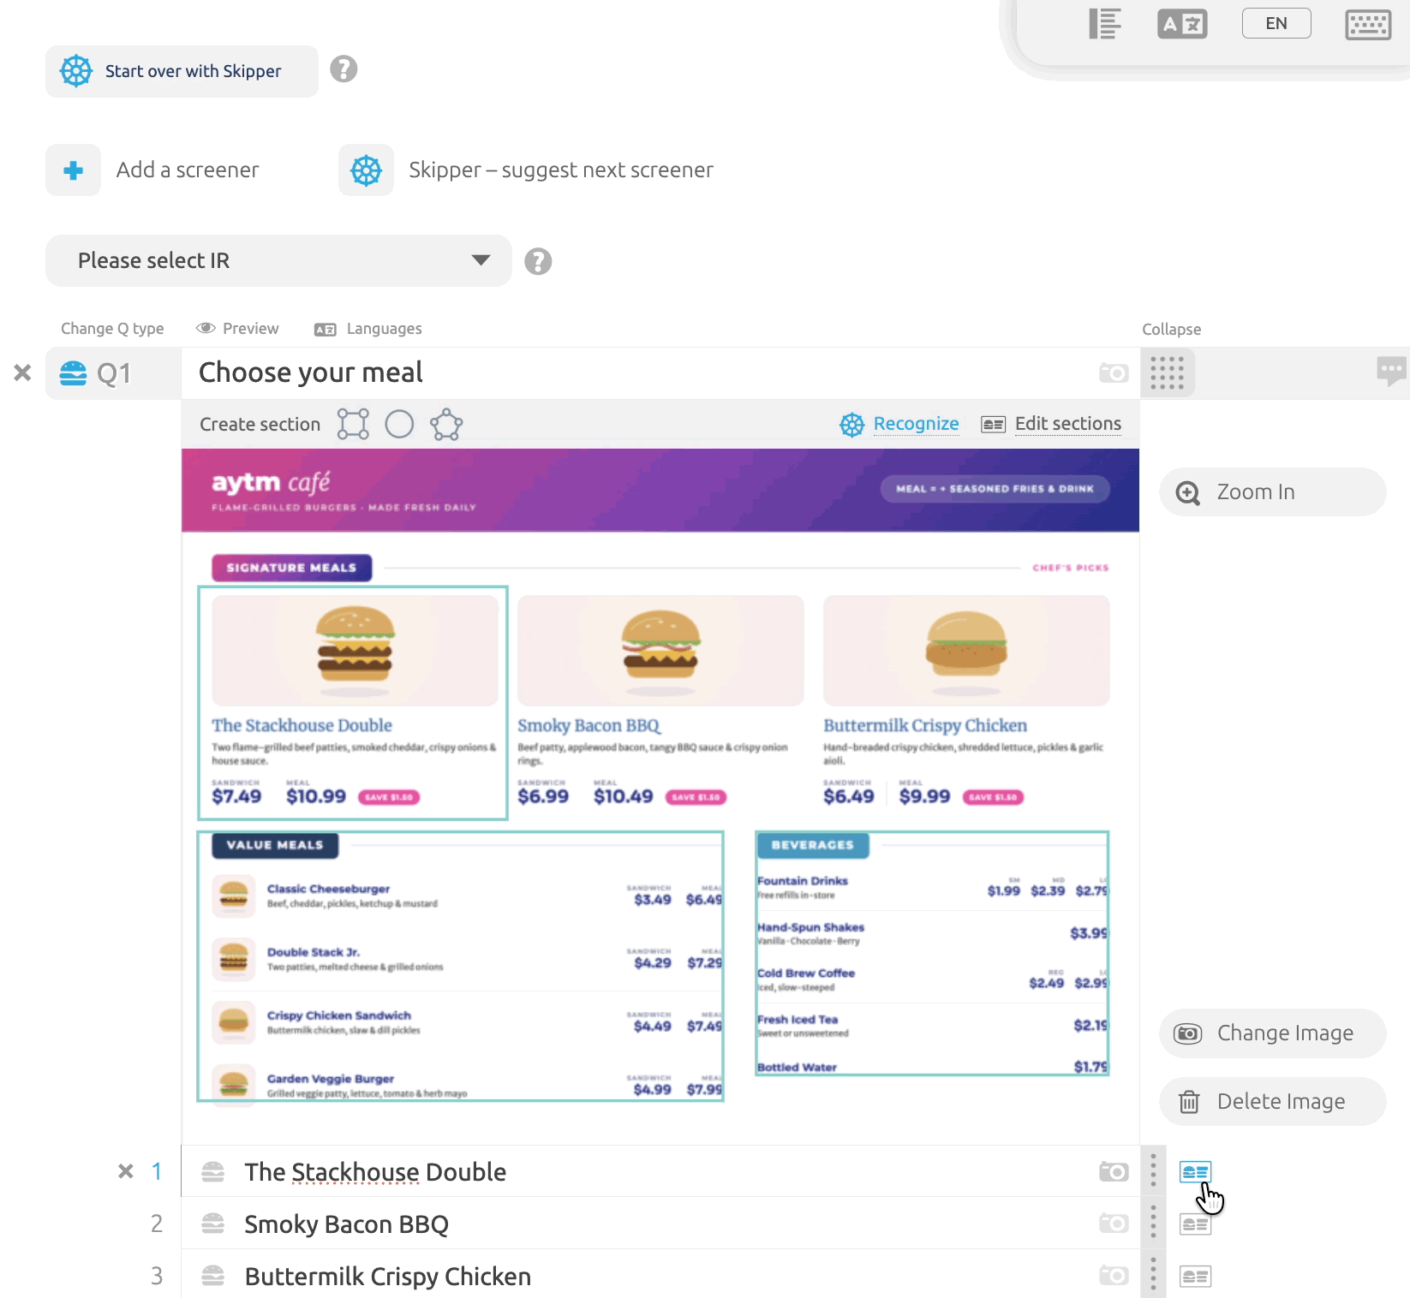This screenshot has width=1410, height=1298.
Task: Open the comment bubble icon for Q1
Action: 1391,372
